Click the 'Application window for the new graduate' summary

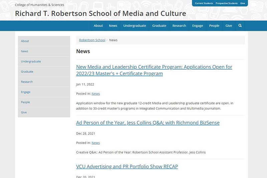point(155,106)
